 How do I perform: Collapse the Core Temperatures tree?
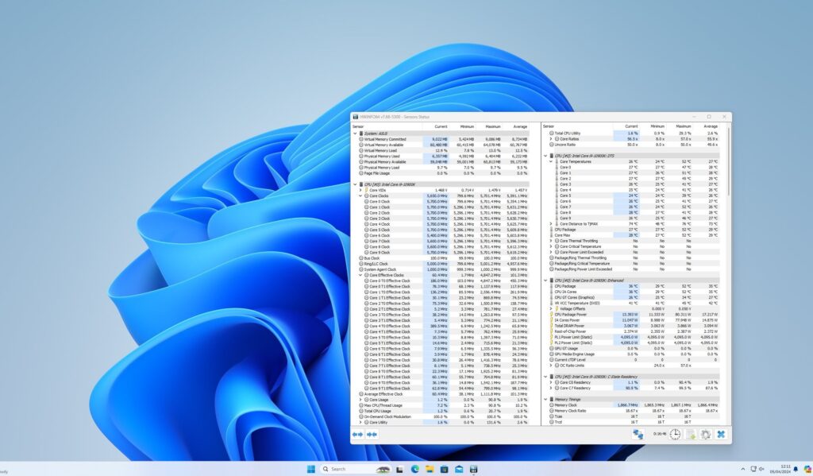(551, 161)
